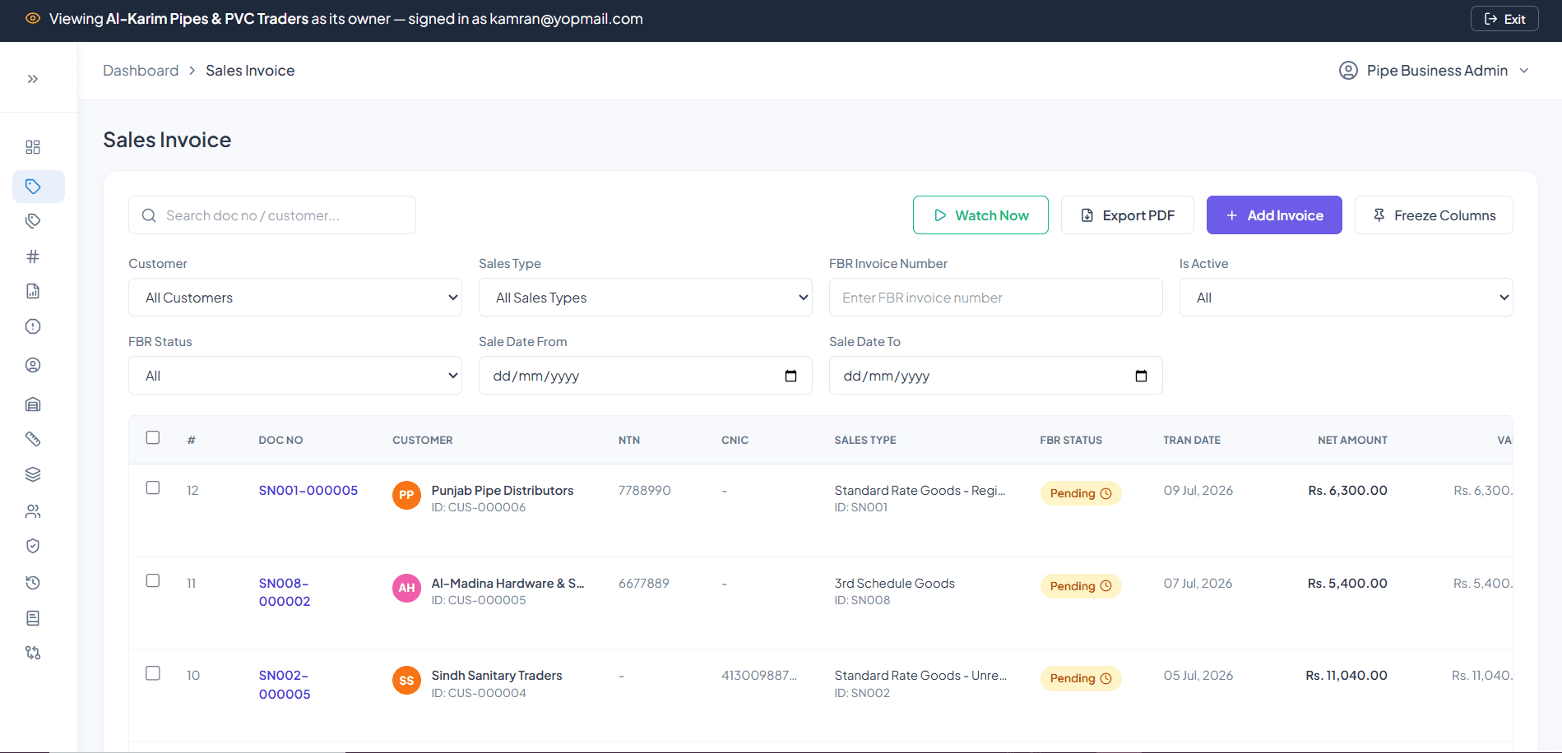The height and width of the screenshot is (753, 1562).
Task: Click the Pending status badge for SN008-000002
Action: pyautogui.click(x=1081, y=586)
